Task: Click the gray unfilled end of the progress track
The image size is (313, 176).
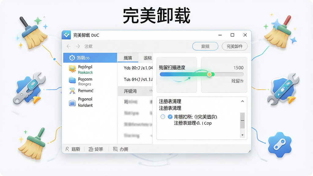Action: [229, 75]
